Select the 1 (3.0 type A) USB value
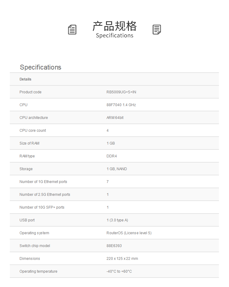 click(x=118, y=220)
